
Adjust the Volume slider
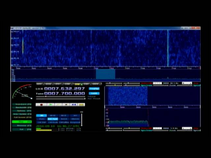[x=61, y=96]
